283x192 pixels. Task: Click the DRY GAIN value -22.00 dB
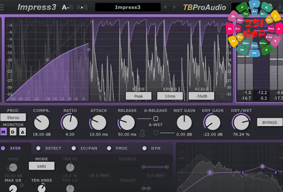click(213, 134)
